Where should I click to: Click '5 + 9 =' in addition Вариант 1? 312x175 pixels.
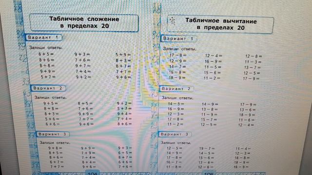tap(123, 54)
